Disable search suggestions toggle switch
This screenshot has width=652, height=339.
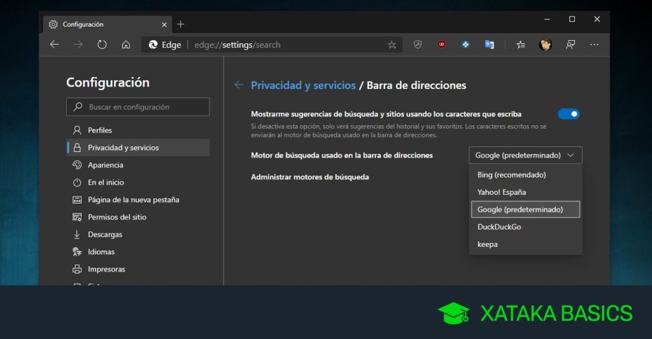coord(569,114)
